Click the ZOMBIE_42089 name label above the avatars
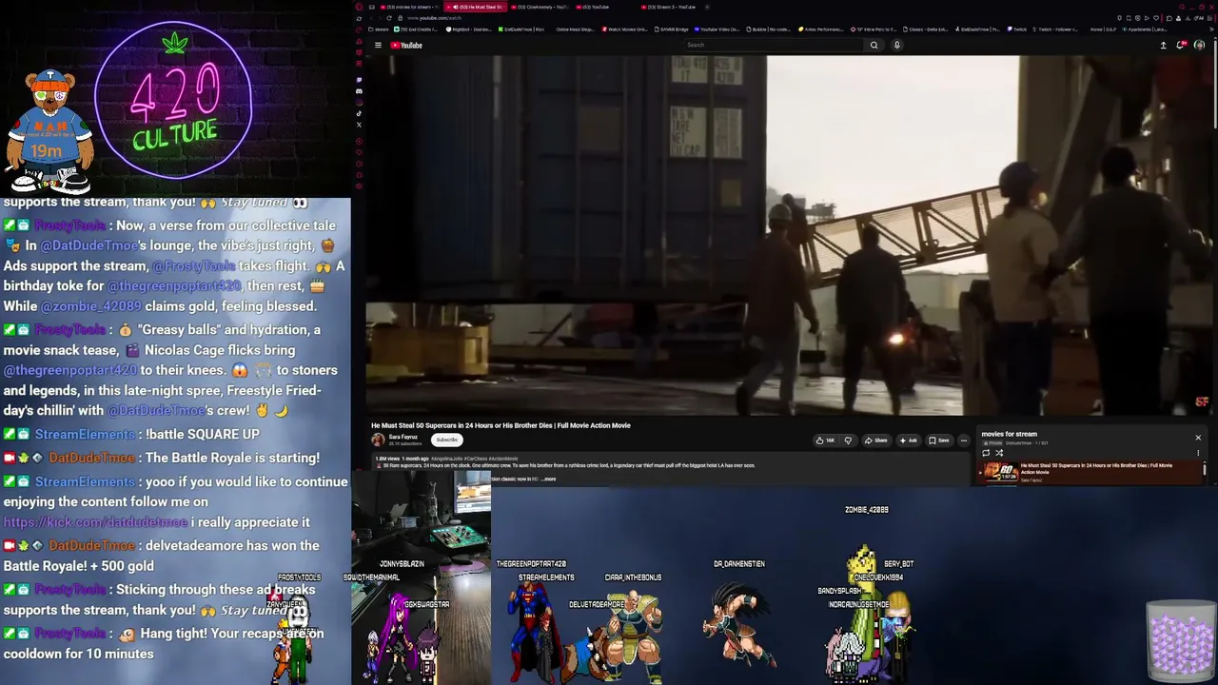This screenshot has height=685, width=1218. coord(867,510)
